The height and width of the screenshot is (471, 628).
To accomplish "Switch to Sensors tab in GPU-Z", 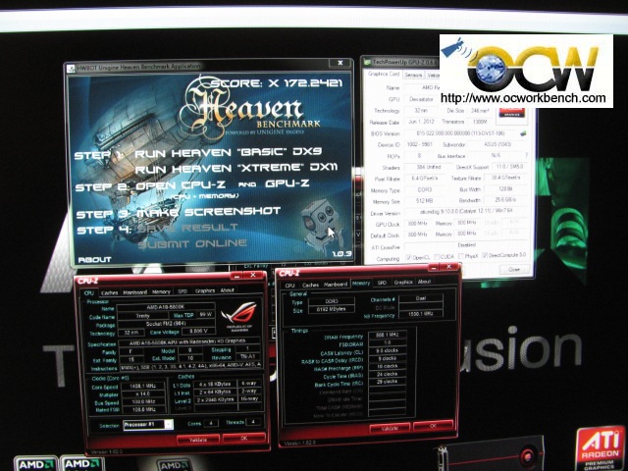I will 414,75.
